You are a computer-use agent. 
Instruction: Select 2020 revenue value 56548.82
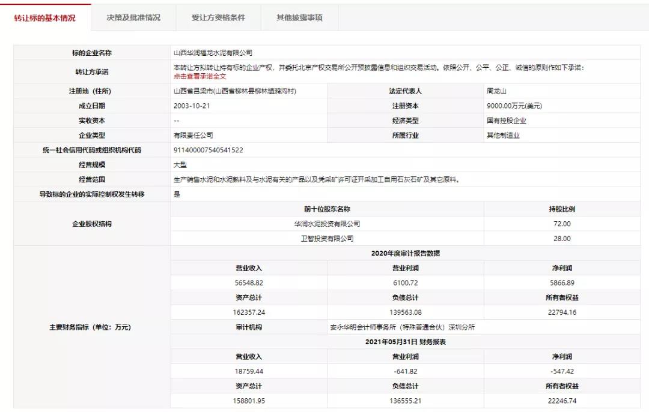click(x=248, y=282)
